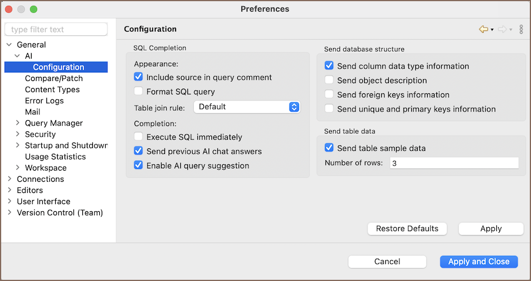This screenshot has height=281, width=531.
Task: Collapse the General tree node
Action: point(9,45)
